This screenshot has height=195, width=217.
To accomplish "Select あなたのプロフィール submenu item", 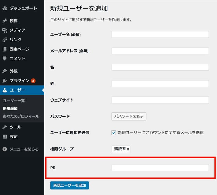I will pyautogui.click(x=21, y=116).
